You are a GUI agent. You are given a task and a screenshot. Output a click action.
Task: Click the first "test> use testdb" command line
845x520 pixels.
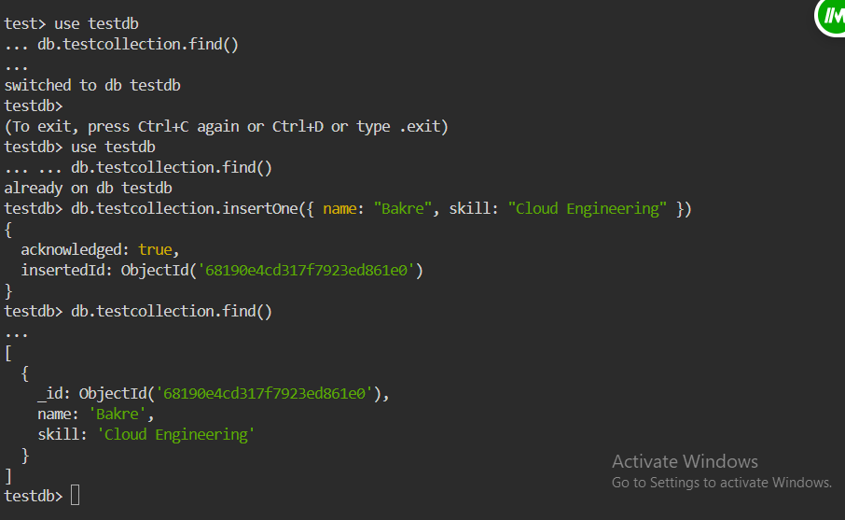(x=71, y=23)
